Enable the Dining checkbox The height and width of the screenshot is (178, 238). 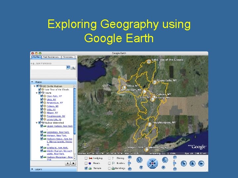(x=109, y=158)
